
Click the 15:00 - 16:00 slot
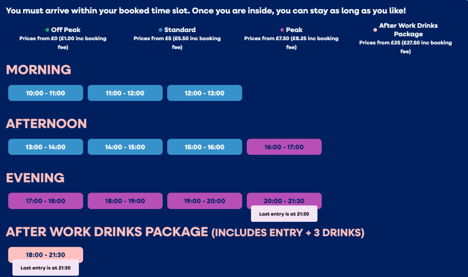pos(204,147)
